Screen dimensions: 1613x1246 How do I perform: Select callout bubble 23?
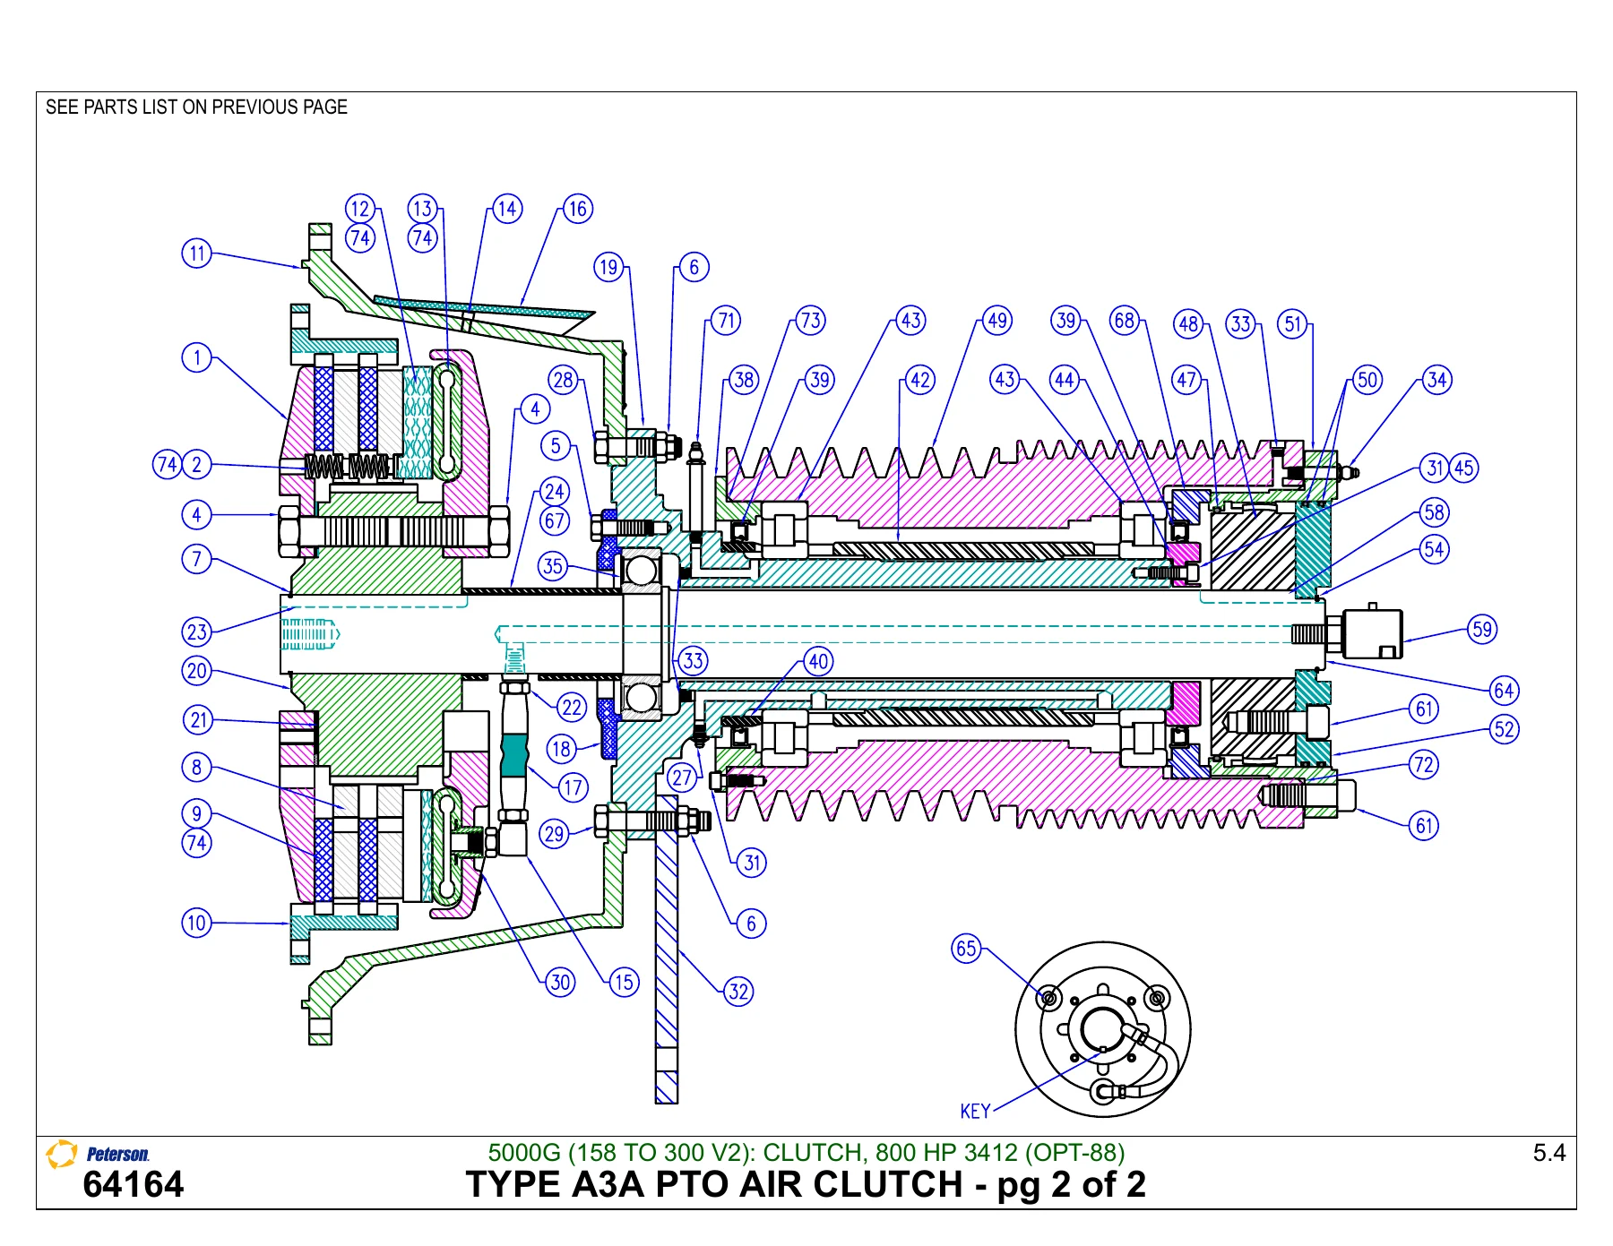197,632
